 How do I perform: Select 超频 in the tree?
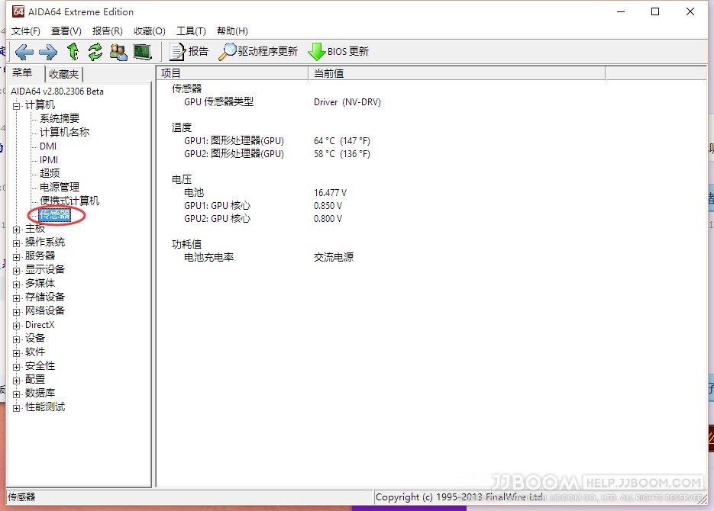(50, 174)
